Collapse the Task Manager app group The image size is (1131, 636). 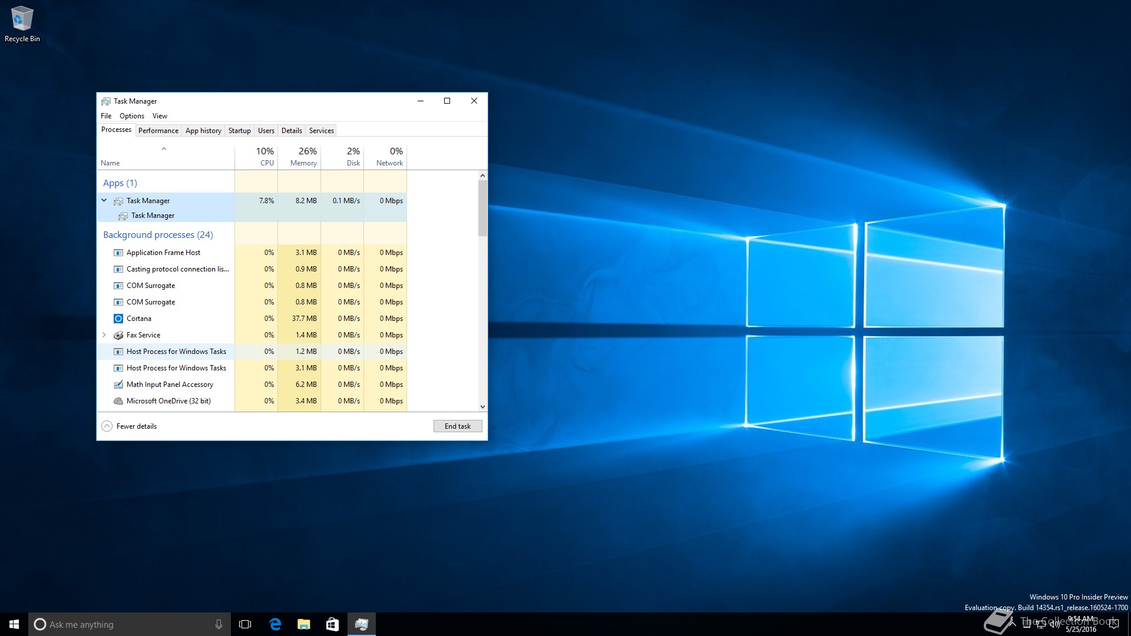[x=104, y=200]
